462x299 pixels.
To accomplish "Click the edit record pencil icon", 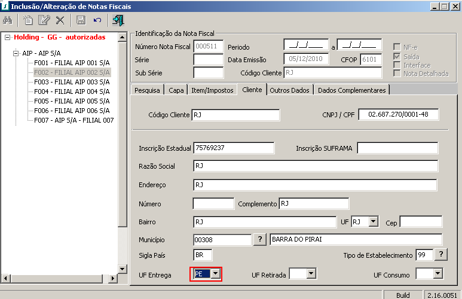I will point(43,20).
